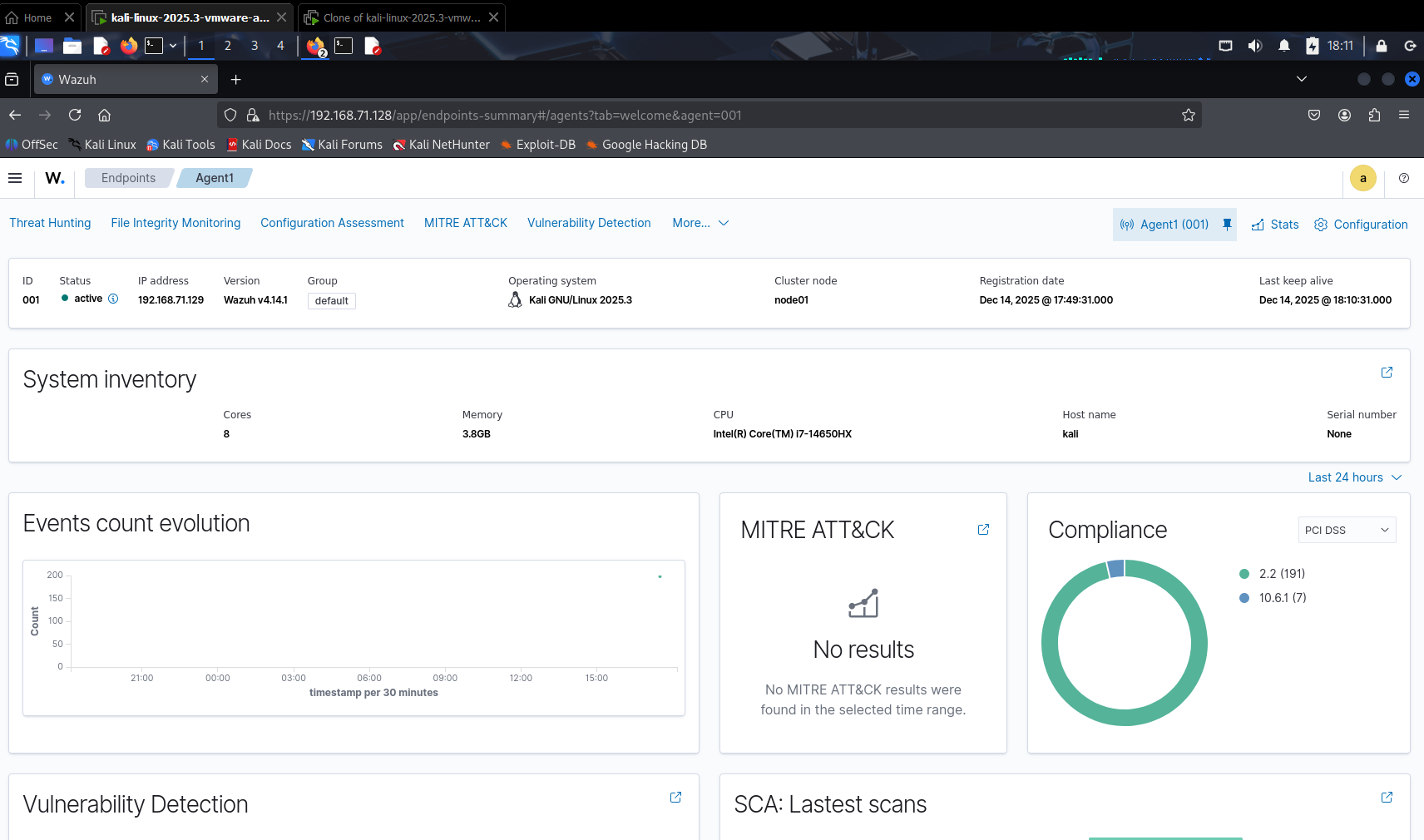Open Kali NetHunter bookmark
The image size is (1424, 840).
pos(441,145)
